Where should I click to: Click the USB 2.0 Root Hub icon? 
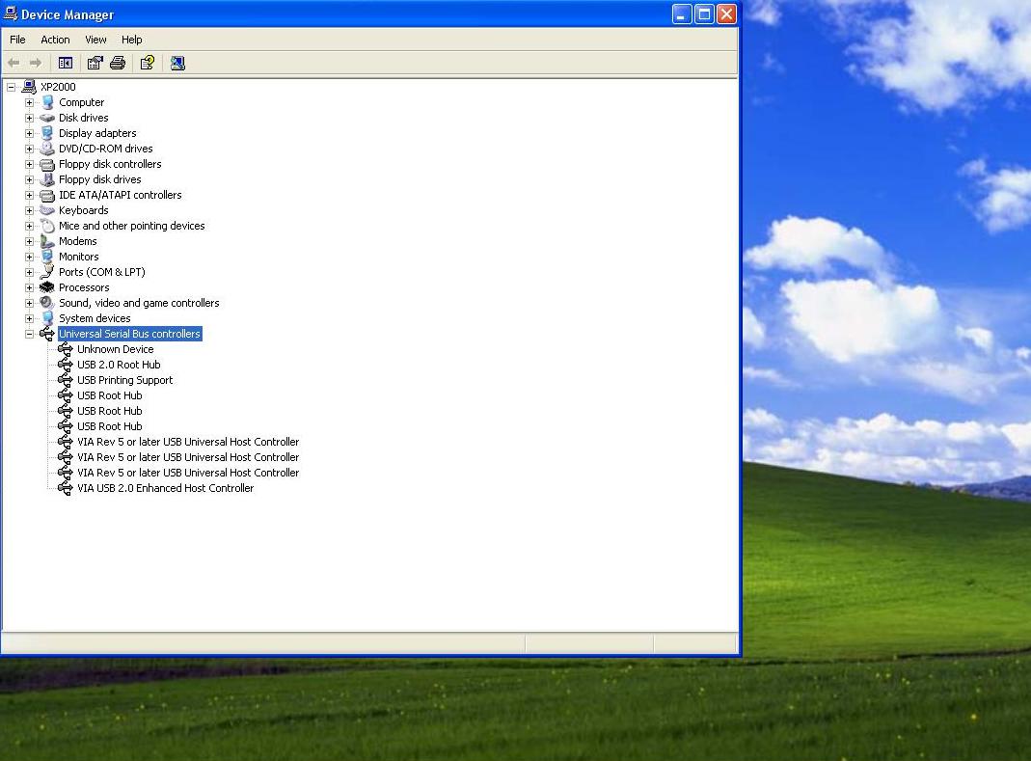[66, 365]
